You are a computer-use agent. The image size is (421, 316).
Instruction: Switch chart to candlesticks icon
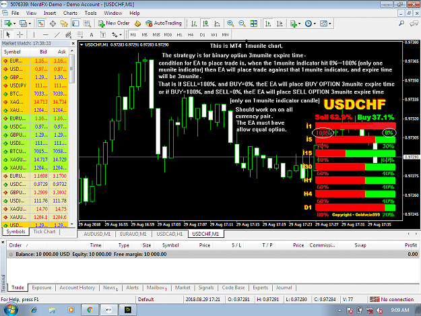(x=205, y=24)
